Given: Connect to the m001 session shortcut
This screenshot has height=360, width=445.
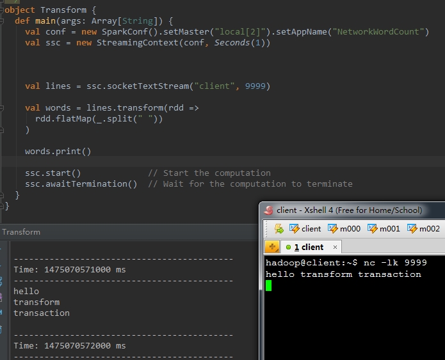Looking at the screenshot, I should pos(383,229).
